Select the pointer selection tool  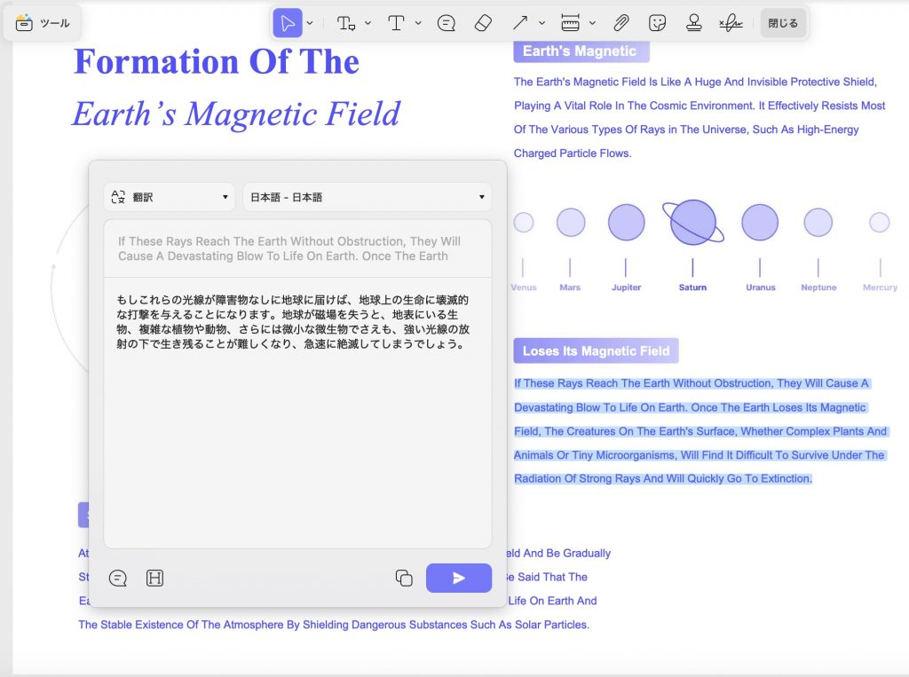(288, 23)
